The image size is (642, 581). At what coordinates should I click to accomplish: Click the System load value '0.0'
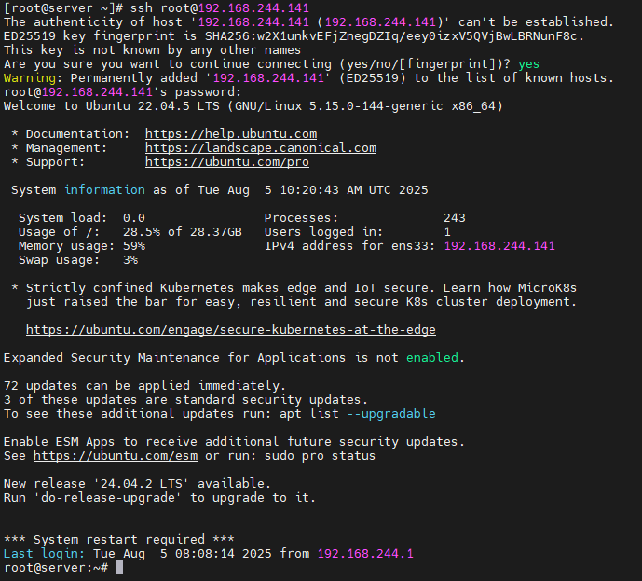click(134, 218)
